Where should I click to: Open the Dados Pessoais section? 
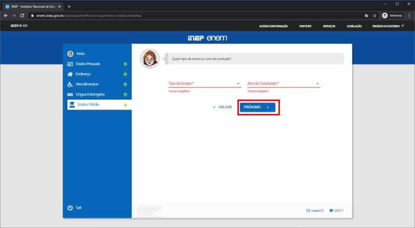(x=97, y=64)
